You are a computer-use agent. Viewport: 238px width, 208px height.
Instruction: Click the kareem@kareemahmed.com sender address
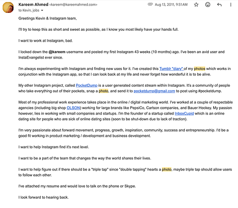[x=73, y=4]
